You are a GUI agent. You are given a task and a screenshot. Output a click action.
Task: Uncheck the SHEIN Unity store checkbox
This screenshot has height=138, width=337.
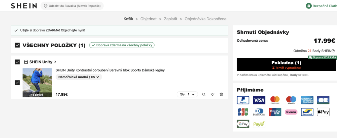click(17, 62)
